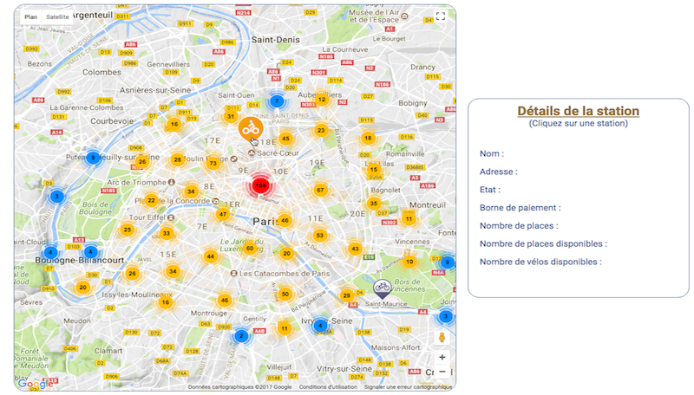Zoom in with the plus button
Image resolution: width=694 pixels, height=395 pixels.
442,357
